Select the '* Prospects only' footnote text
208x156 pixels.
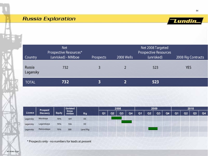(x=59, y=141)
